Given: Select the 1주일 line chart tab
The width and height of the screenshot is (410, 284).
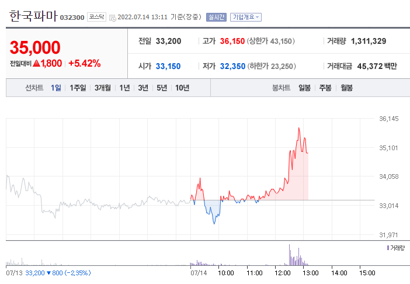Looking at the screenshot, I should (x=78, y=88).
